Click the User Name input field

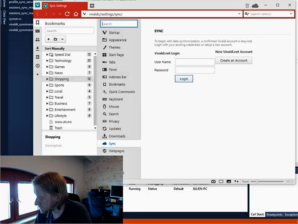(x=195, y=62)
